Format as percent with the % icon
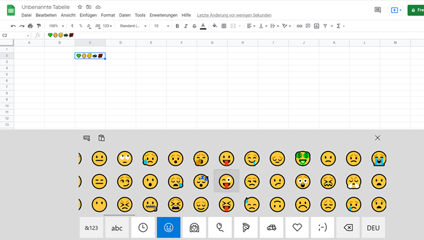 tap(80, 26)
